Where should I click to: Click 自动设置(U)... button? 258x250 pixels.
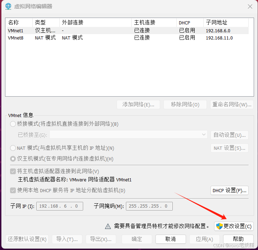(x=229, y=135)
